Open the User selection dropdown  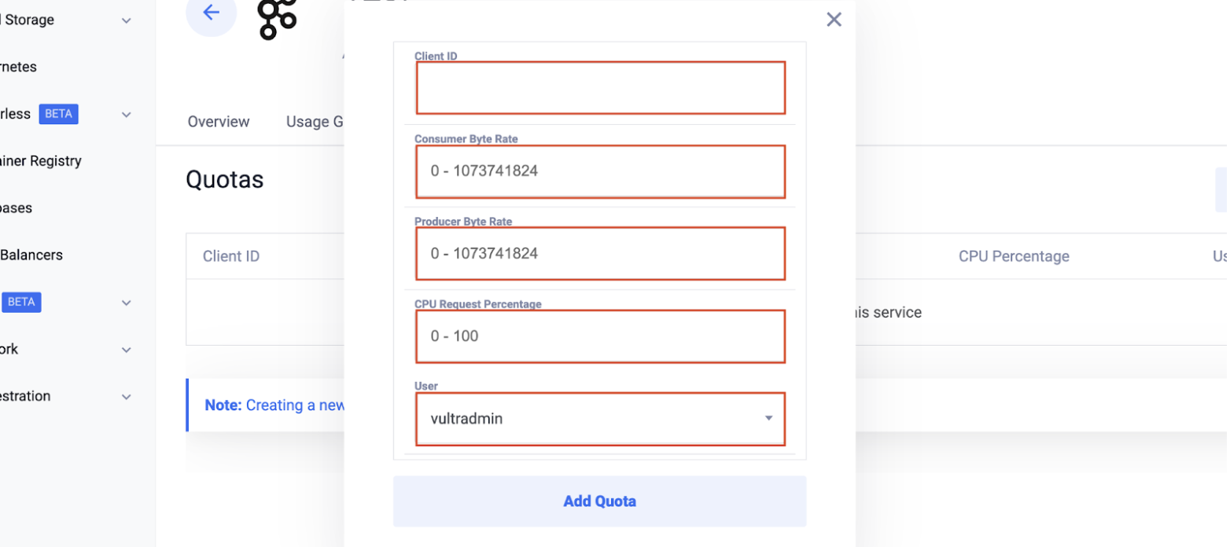600,418
